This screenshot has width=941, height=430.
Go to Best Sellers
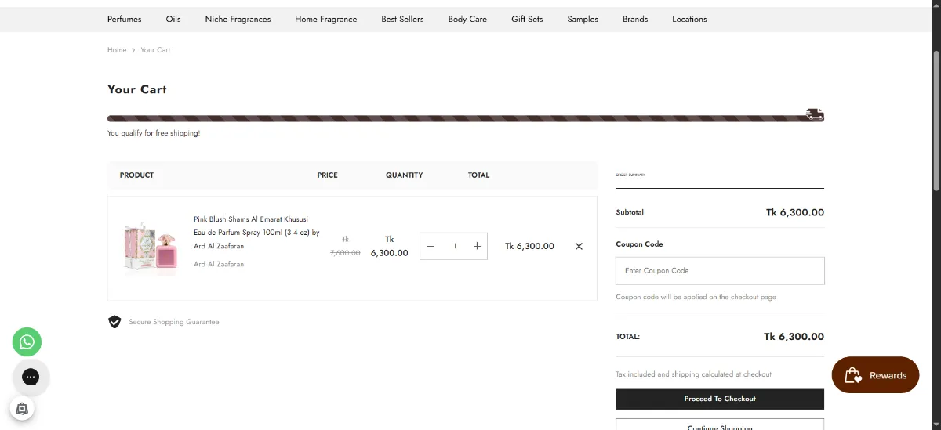tap(402, 19)
